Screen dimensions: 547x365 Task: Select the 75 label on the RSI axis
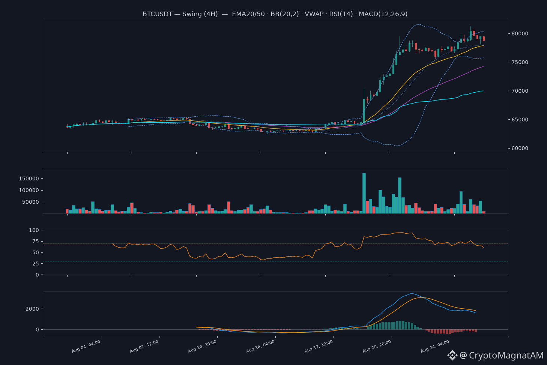tap(36, 241)
